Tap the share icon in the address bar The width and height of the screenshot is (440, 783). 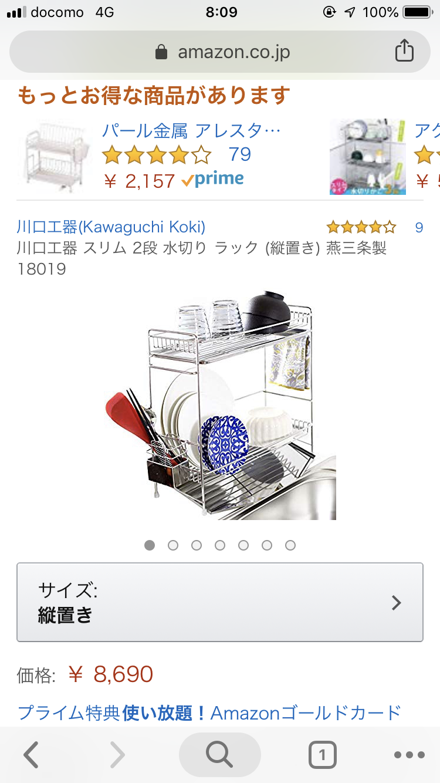[x=404, y=51]
